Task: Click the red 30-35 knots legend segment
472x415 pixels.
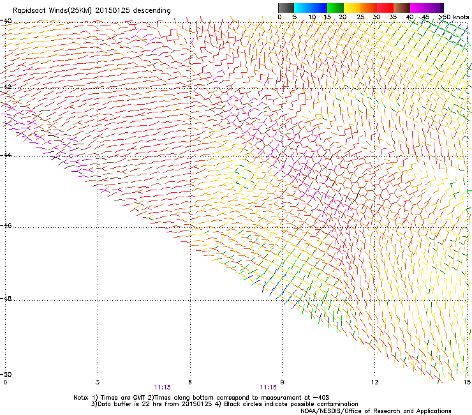Action: [385, 8]
